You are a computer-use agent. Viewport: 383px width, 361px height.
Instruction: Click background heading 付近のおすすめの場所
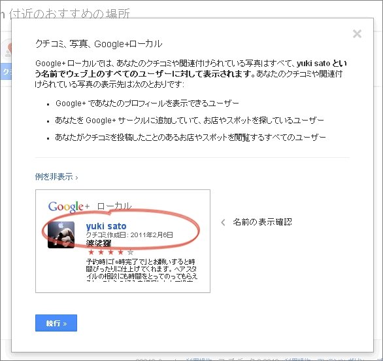tap(69, 14)
